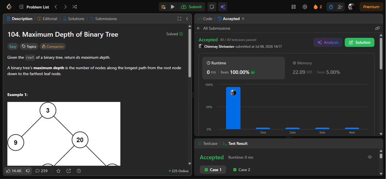The width and height of the screenshot is (386, 179).
Task: Click the Easy difficulty tag
Action: 13,47
